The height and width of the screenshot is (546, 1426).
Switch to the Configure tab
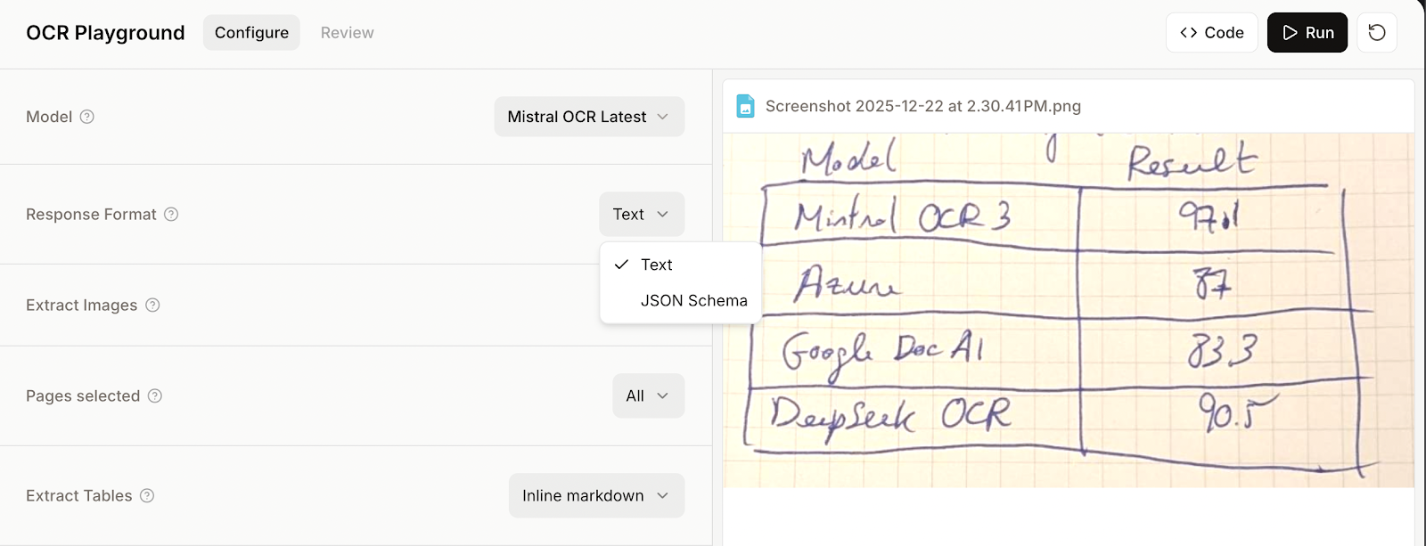[x=251, y=33]
